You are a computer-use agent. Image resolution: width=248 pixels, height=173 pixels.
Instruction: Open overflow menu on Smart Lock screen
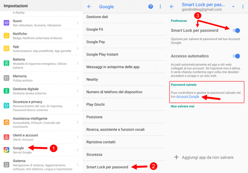point(243,7)
